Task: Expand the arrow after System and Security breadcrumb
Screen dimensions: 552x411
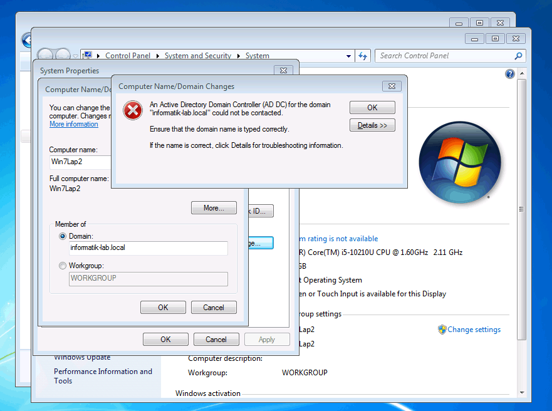Action: pyautogui.click(x=238, y=56)
